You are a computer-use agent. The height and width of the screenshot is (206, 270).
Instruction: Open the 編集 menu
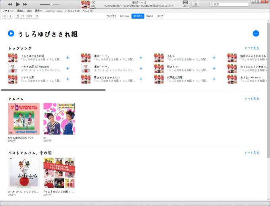[21, 11]
